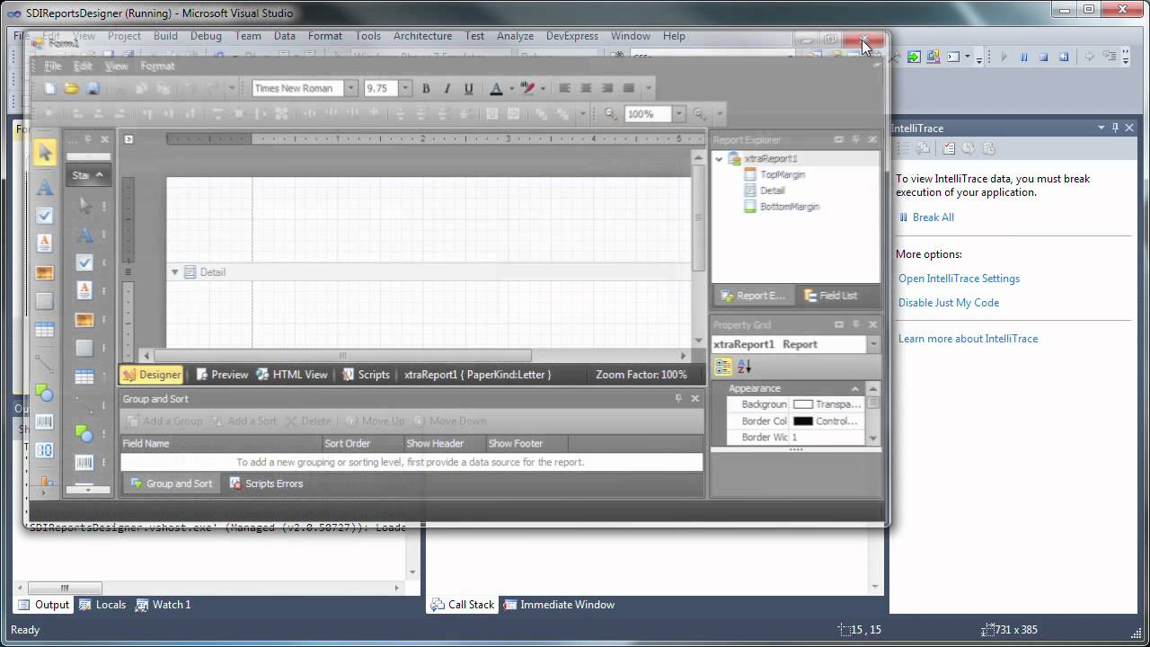Choose Check Box control in Standard Controls panel

tap(84, 262)
